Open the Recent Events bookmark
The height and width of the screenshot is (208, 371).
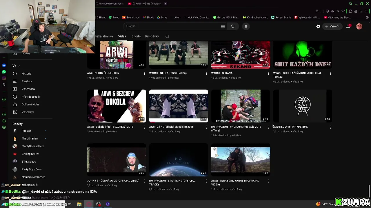281,17
